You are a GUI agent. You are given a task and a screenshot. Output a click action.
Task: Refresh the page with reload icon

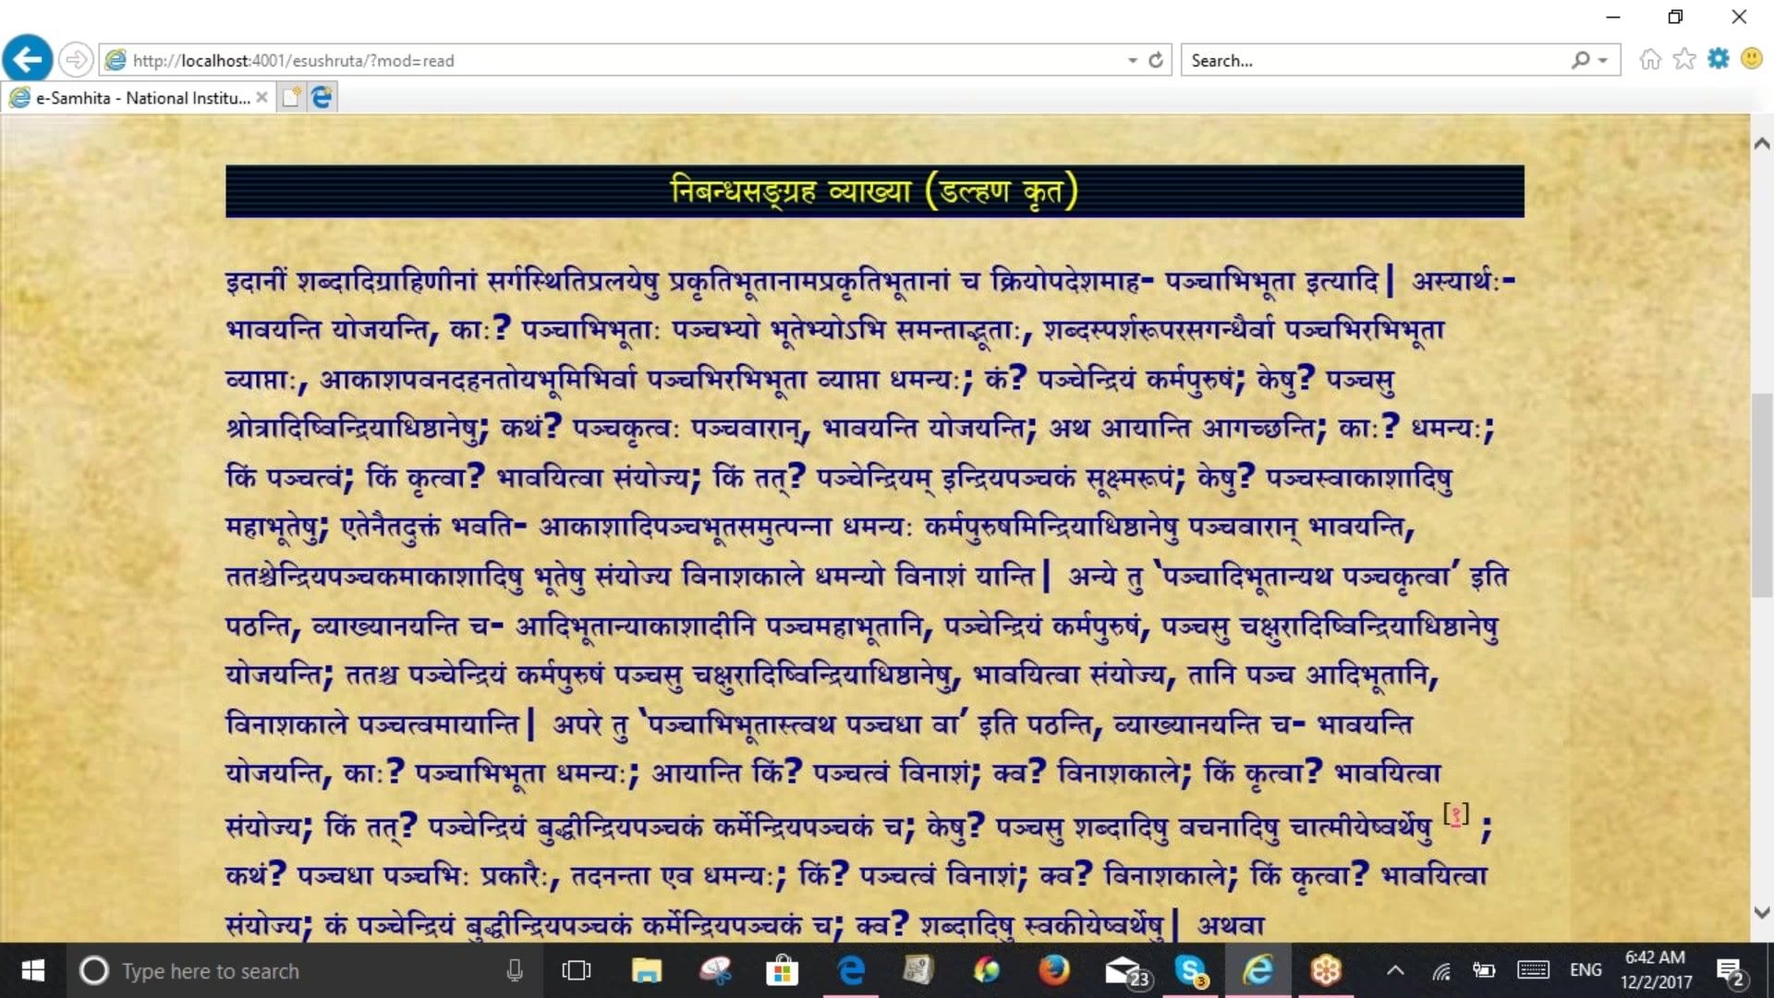1156,60
